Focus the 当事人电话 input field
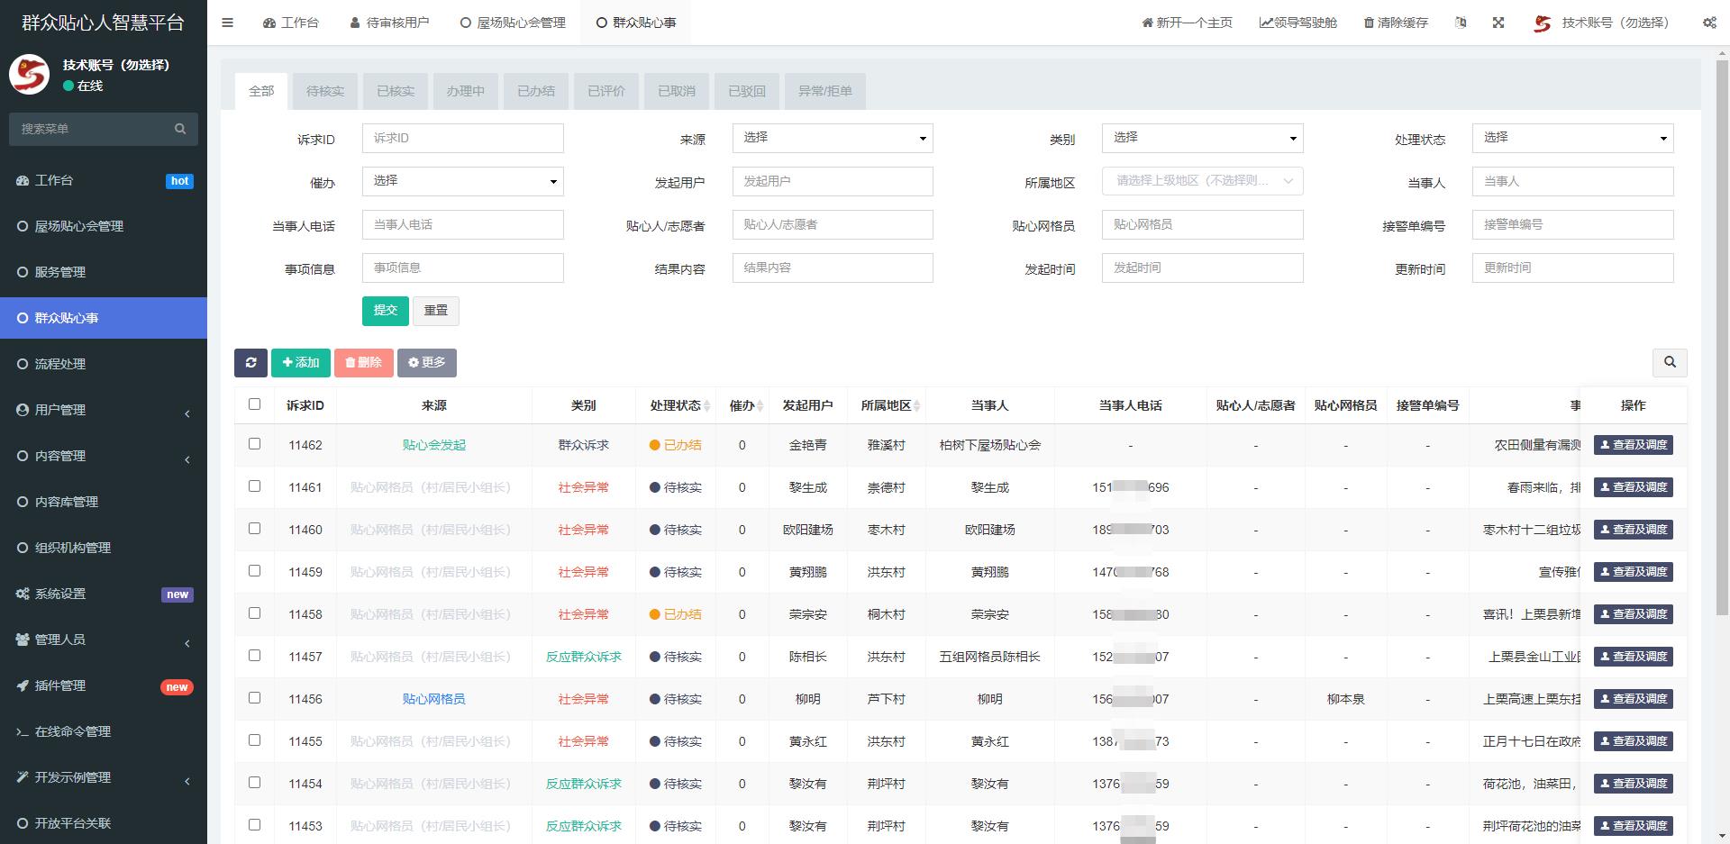Image resolution: width=1730 pixels, height=844 pixels. click(462, 224)
